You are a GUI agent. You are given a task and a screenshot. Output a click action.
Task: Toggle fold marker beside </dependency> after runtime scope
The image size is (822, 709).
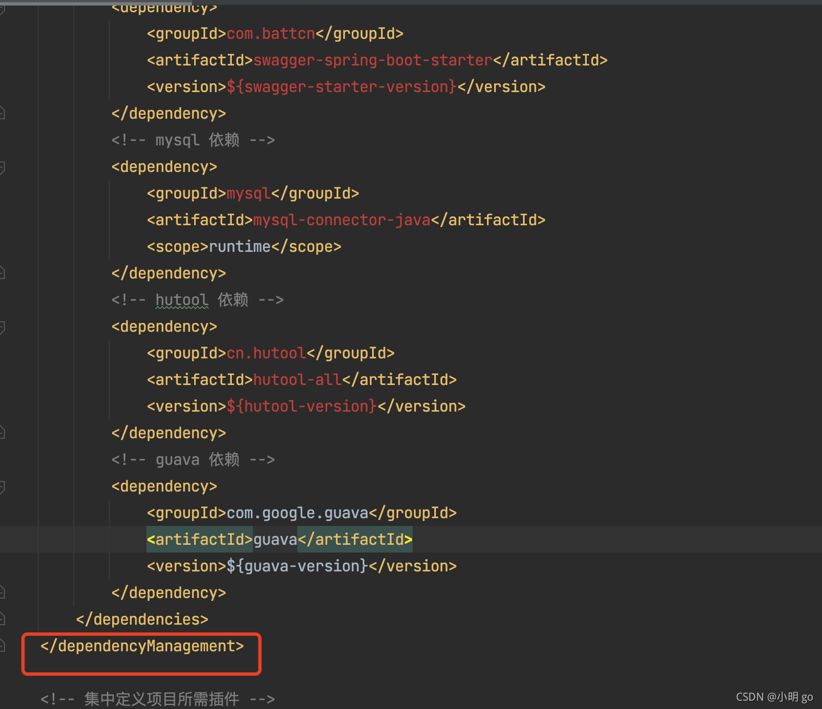(x=2, y=272)
